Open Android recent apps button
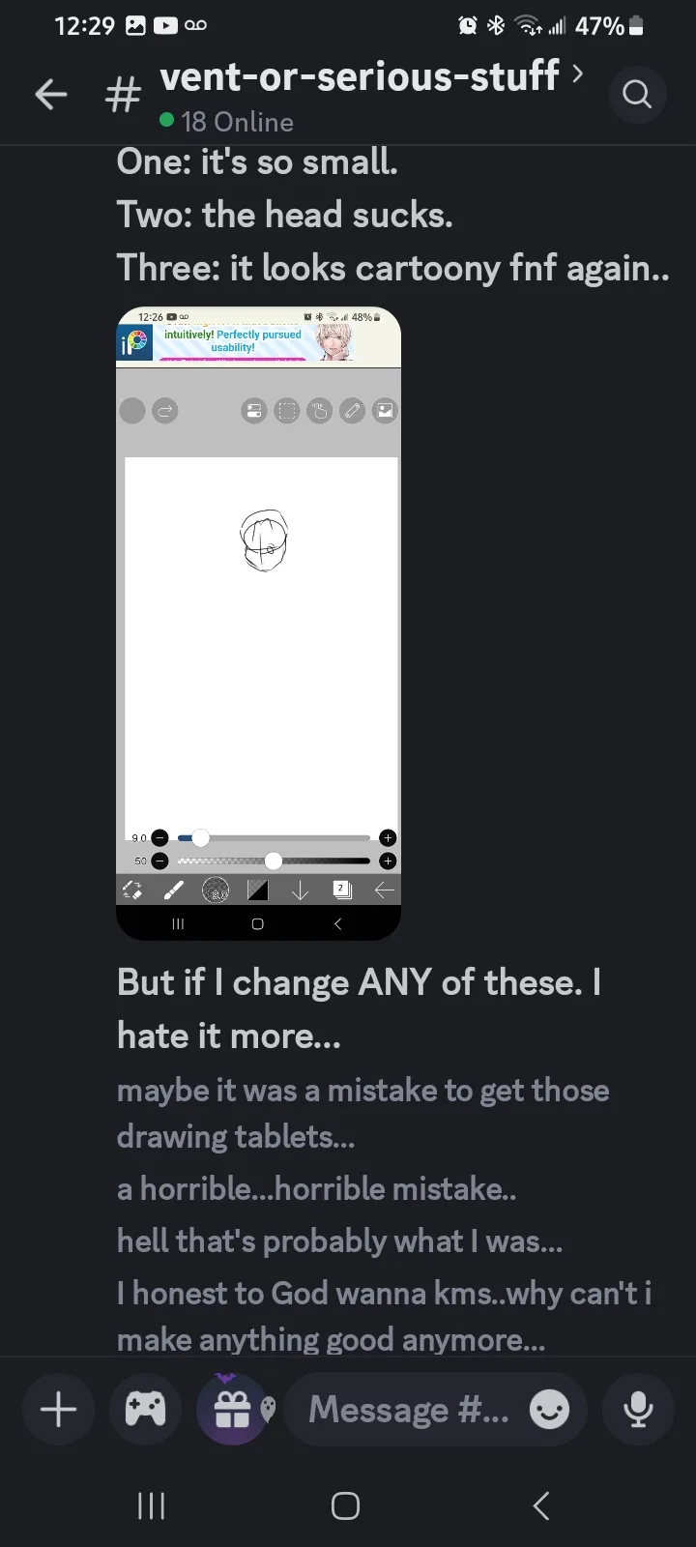 click(x=152, y=1505)
